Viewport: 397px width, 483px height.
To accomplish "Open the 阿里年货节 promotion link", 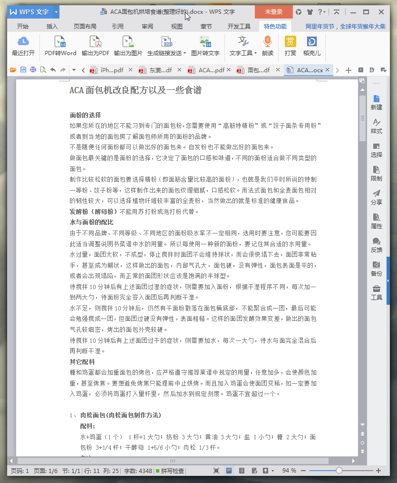I will point(346,27).
